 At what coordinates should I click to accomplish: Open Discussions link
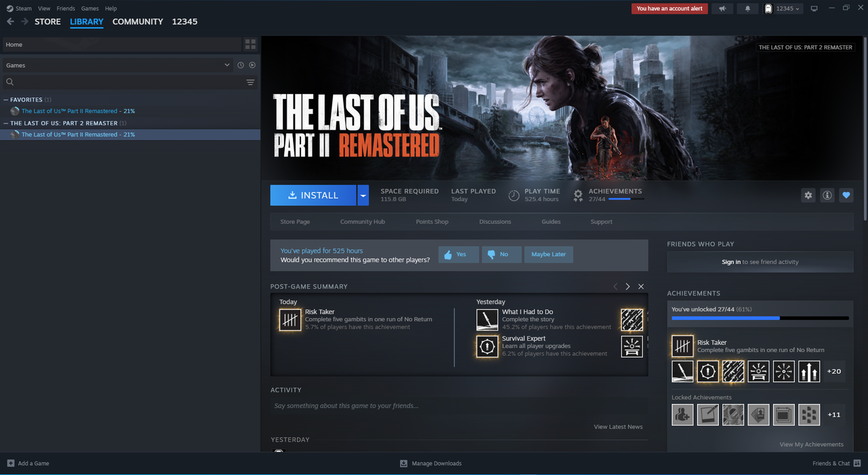495,222
